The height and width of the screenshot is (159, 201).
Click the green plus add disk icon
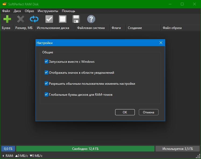tap(7, 19)
